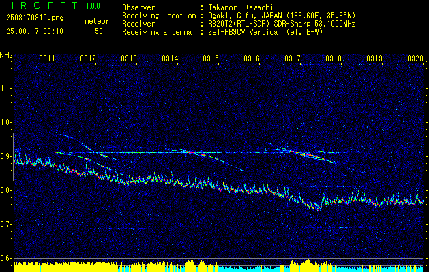Click the 0914 time marker

tap(170, 58)
